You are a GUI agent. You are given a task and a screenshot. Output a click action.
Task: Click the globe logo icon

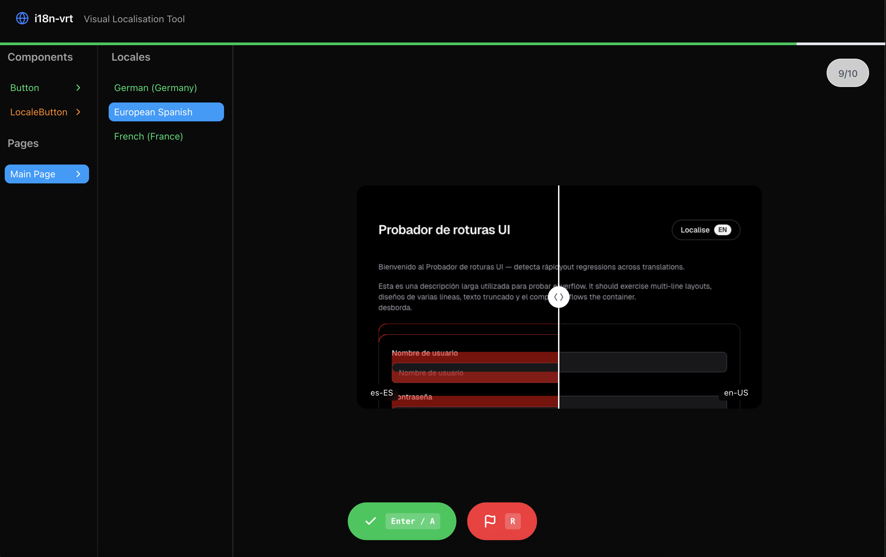[x=22, y=19]
